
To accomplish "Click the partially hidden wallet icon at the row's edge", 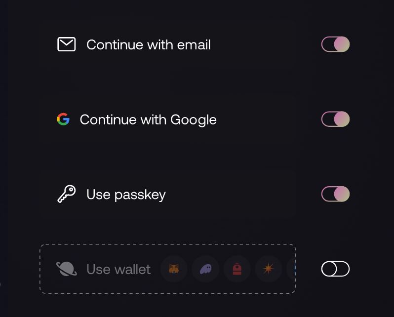I will [292, 269].
